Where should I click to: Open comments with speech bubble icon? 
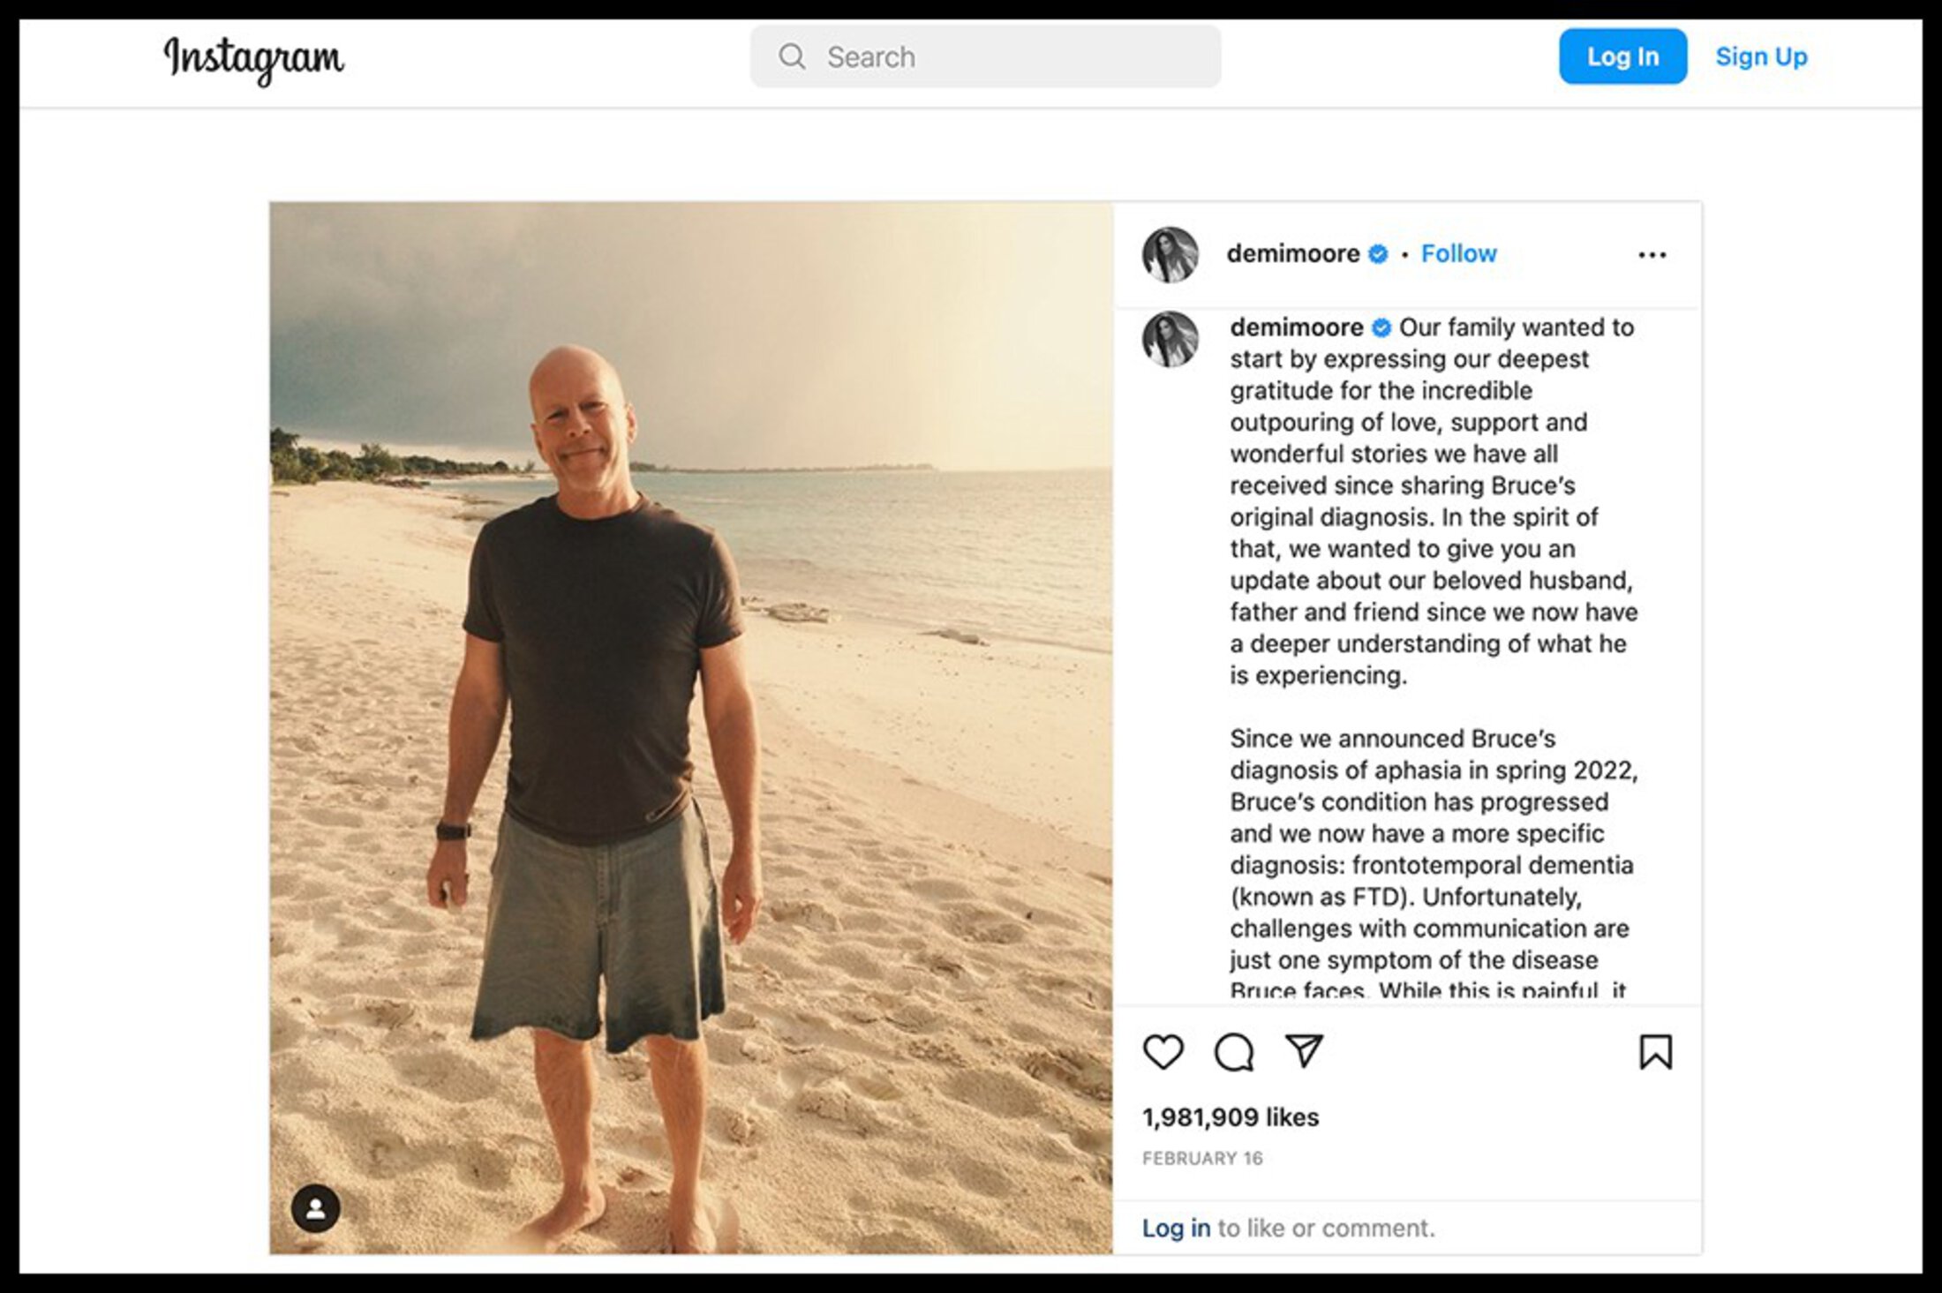pos(1233,1051)
